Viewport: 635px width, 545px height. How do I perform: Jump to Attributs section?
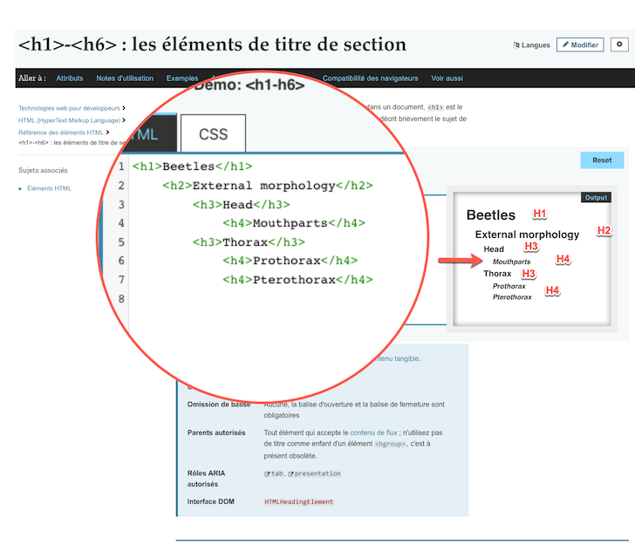70,78
